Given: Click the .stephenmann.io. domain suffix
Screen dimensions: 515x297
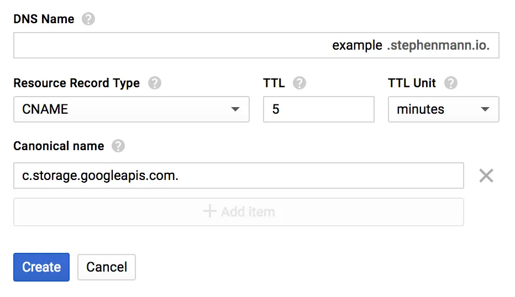Looking at the screenshot, I should (438, 45).
